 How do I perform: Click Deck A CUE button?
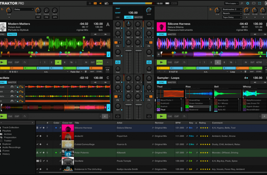pyautogui.click(x=10, y=62)
